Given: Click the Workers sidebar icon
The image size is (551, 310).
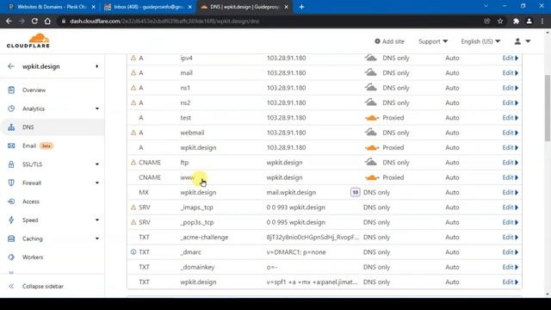Looking at the screenshot, I should click(11, 257).
